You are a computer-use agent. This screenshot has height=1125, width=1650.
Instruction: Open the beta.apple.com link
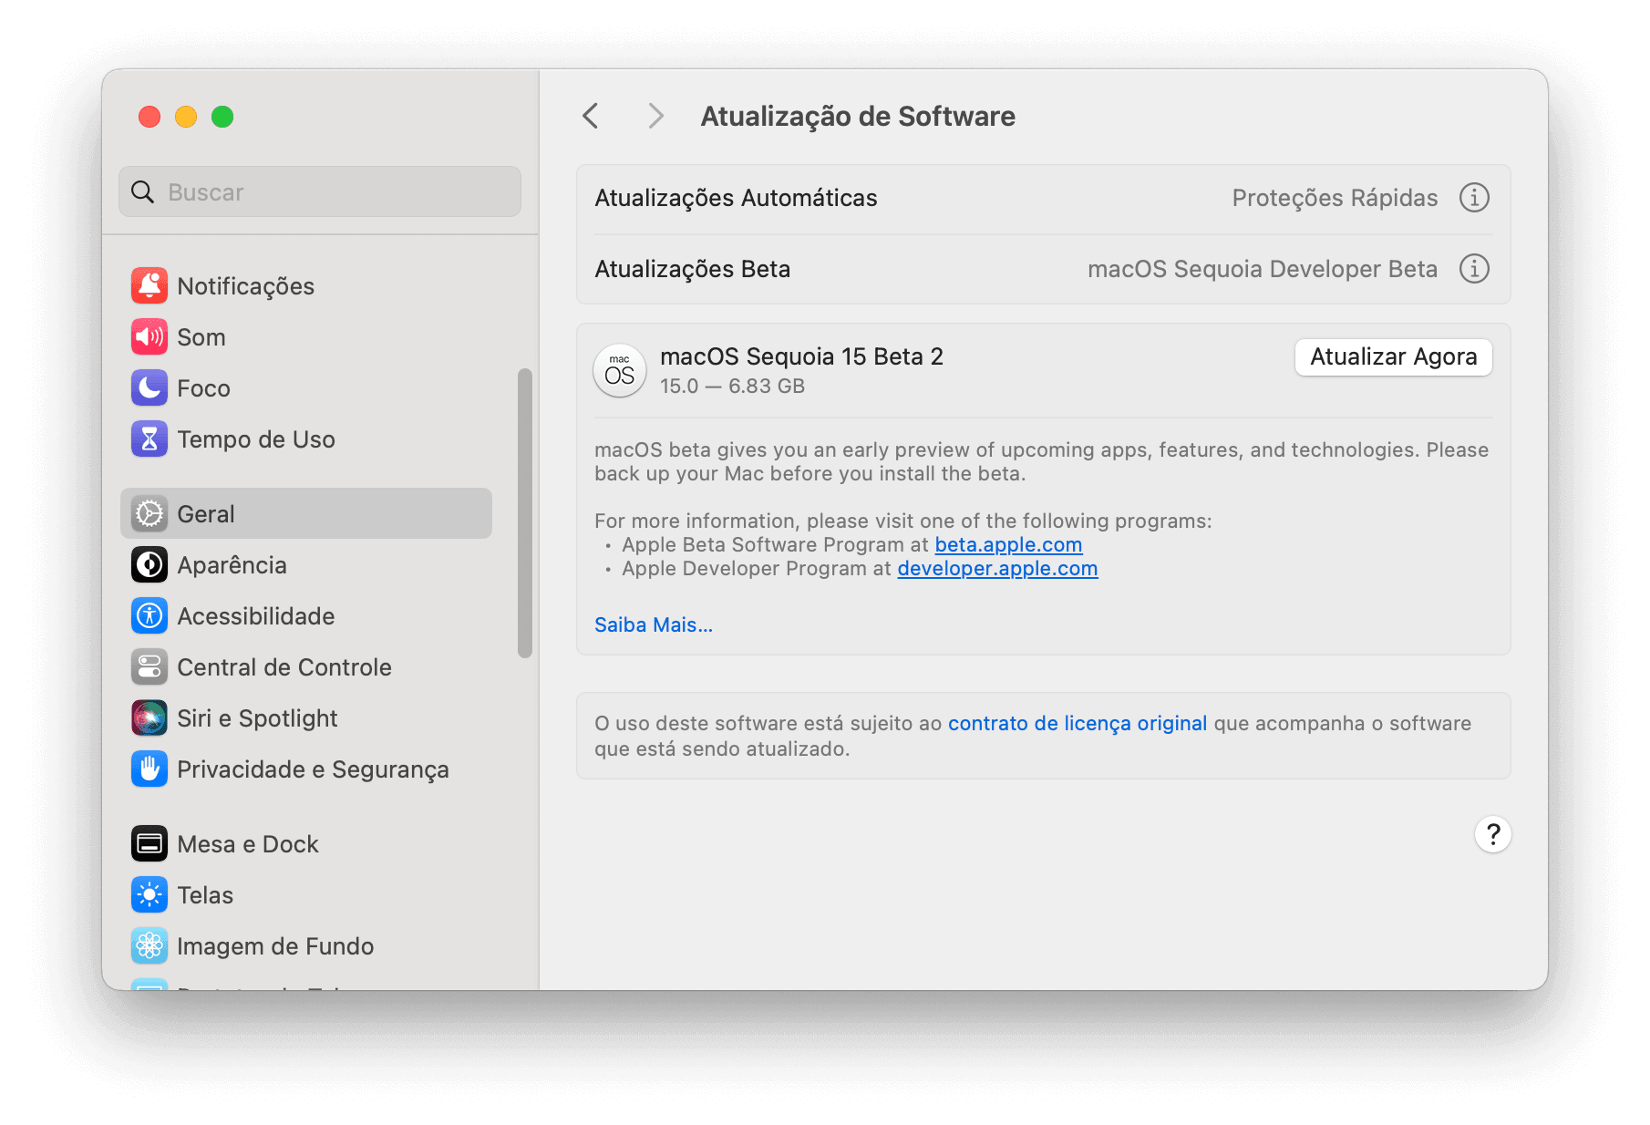coord(1008,545)
